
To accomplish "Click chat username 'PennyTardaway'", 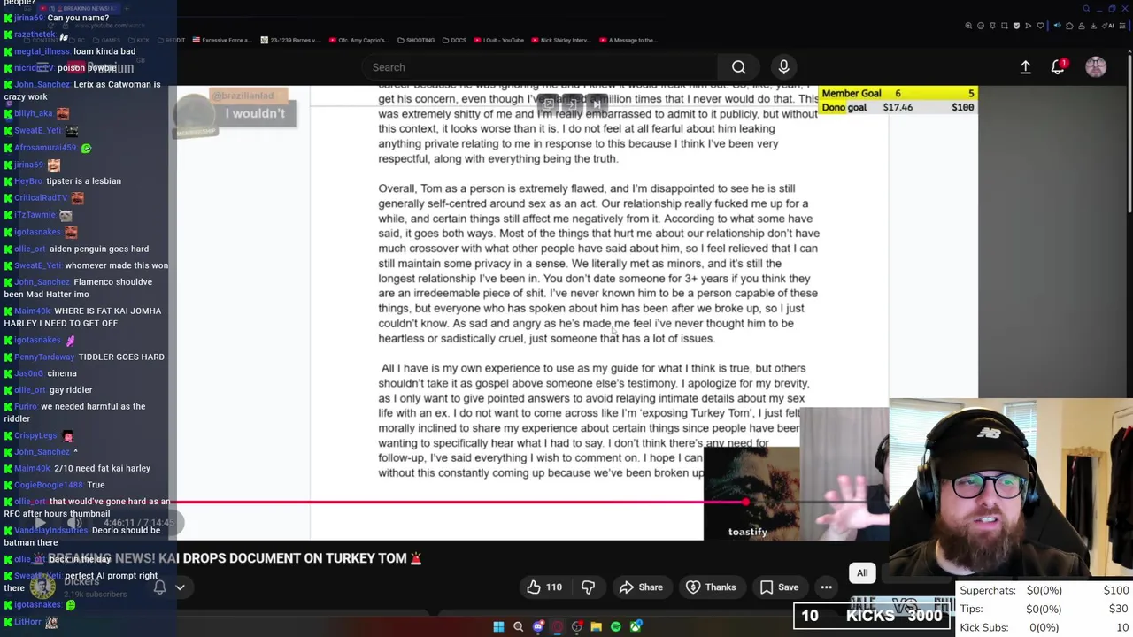I will pos(44,357).
